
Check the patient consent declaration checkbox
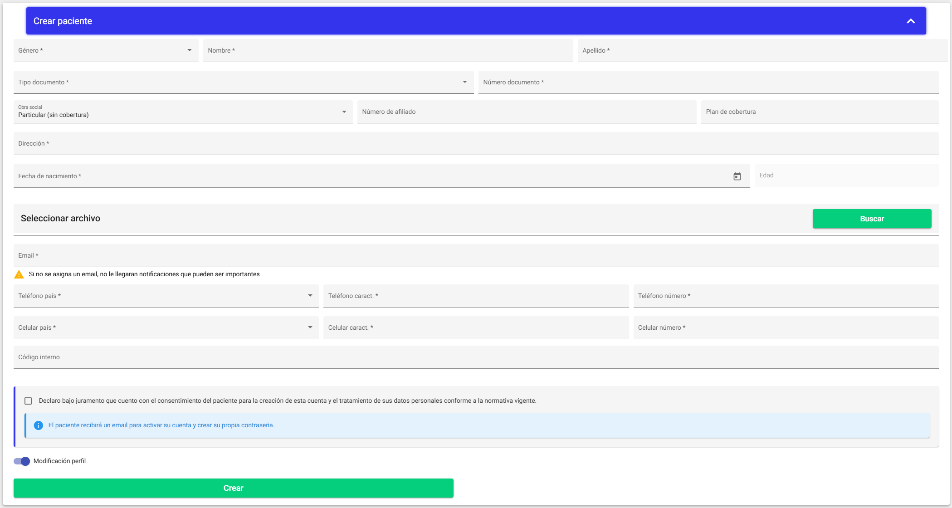click(x=28, y=401)
